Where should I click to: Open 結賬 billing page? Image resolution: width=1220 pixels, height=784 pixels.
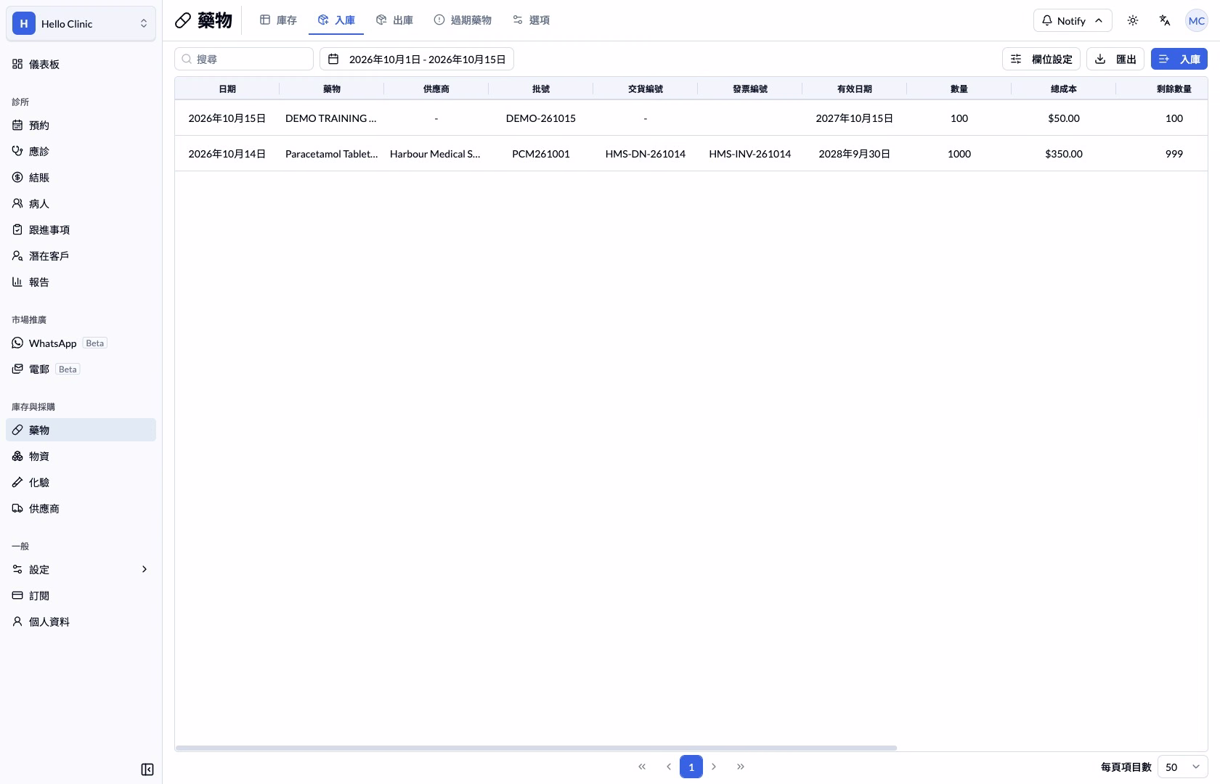[x=81, y=177]
